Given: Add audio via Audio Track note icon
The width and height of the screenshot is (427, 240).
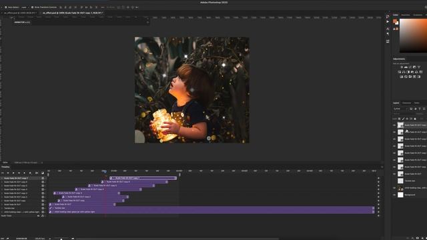Looking at the screenshot, I should (42, 215).
